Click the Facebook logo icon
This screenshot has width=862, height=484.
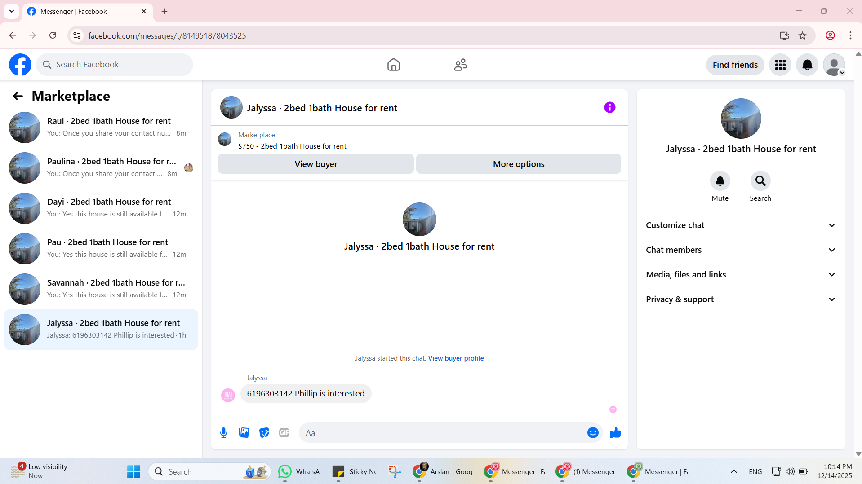[x=20, y=65]
